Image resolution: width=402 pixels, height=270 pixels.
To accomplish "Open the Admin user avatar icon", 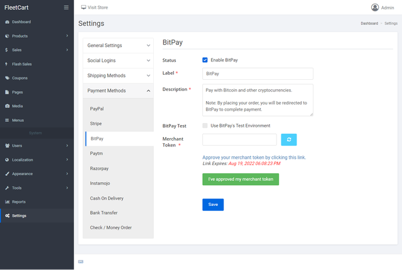I will click(375, 8).
